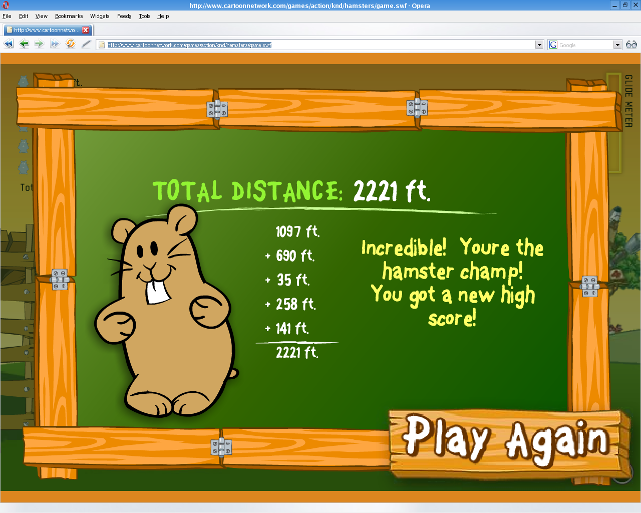Open the Tools menu
The height and width of the screenshot is (513, 641).
point(144,16)
